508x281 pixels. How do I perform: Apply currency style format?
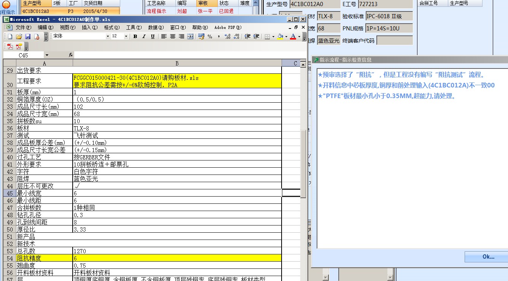tap(201, 37)
